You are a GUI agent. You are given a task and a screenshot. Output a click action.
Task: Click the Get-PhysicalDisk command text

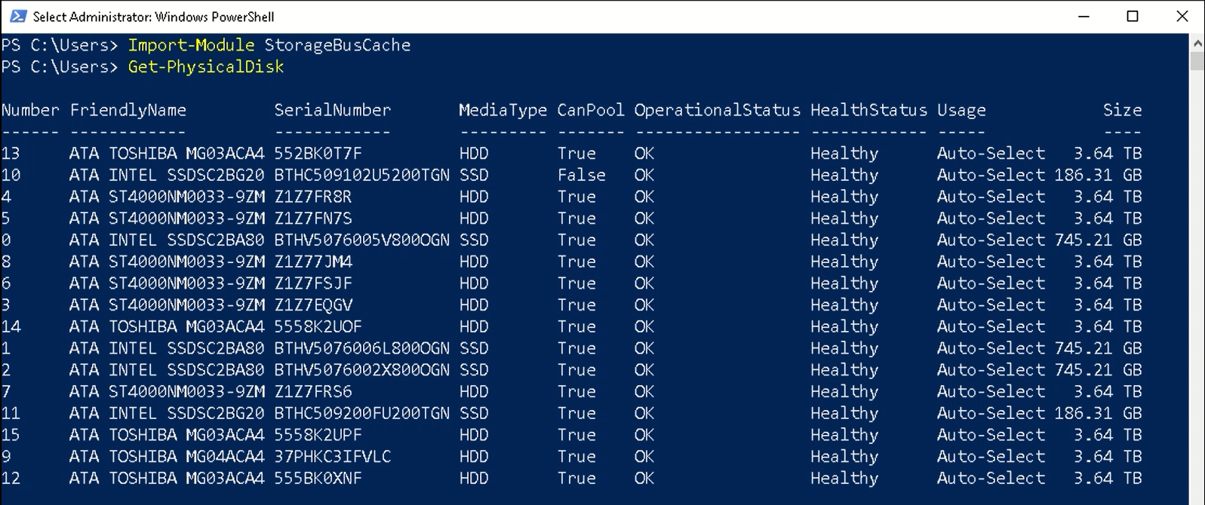pos(206,67)
